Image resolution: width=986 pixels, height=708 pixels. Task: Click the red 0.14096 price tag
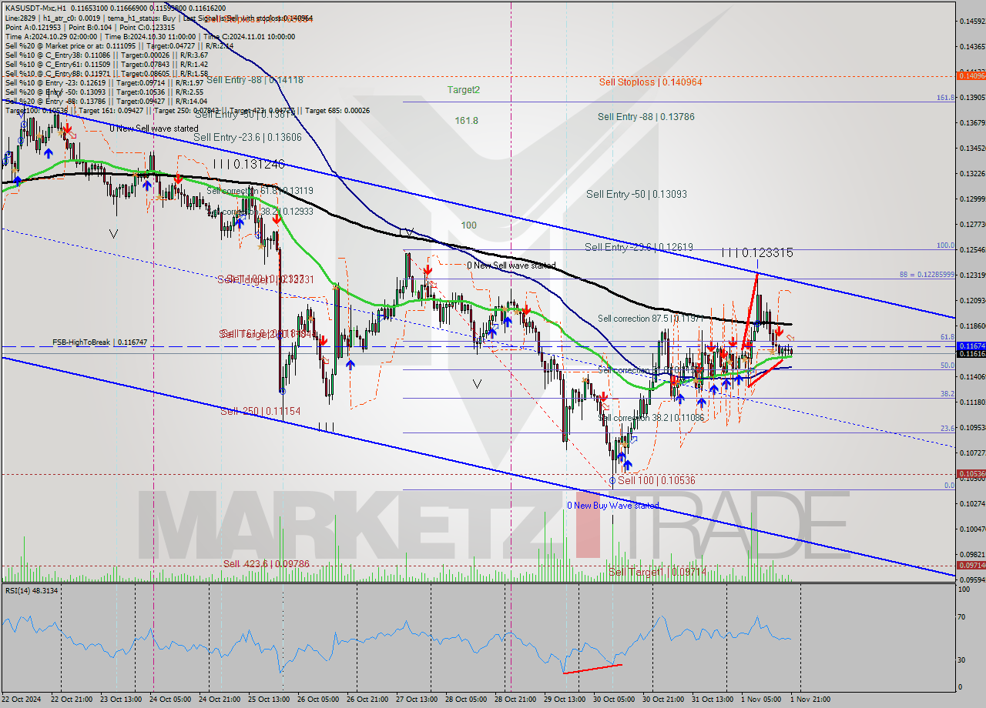click(971, 75)
